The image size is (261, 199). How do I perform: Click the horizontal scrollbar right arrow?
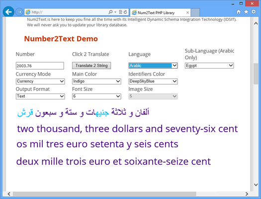click(x=247, y=194)
